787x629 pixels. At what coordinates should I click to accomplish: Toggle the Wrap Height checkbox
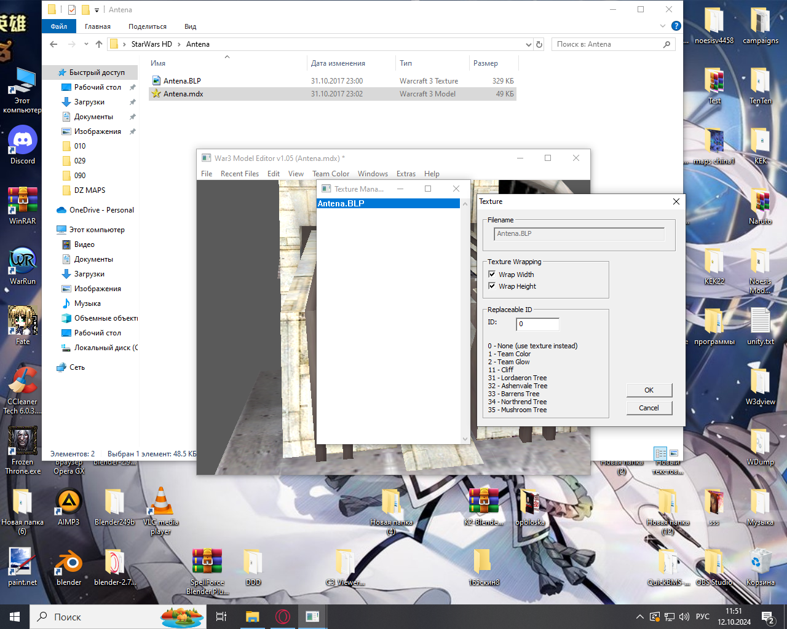(492, 286)
